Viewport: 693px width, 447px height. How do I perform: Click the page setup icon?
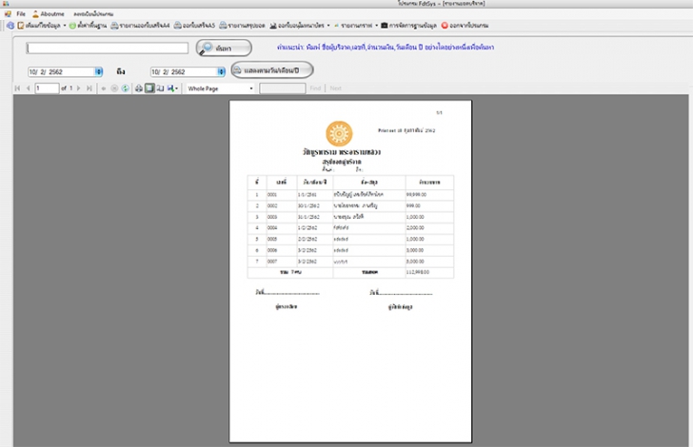coord(161,88)
